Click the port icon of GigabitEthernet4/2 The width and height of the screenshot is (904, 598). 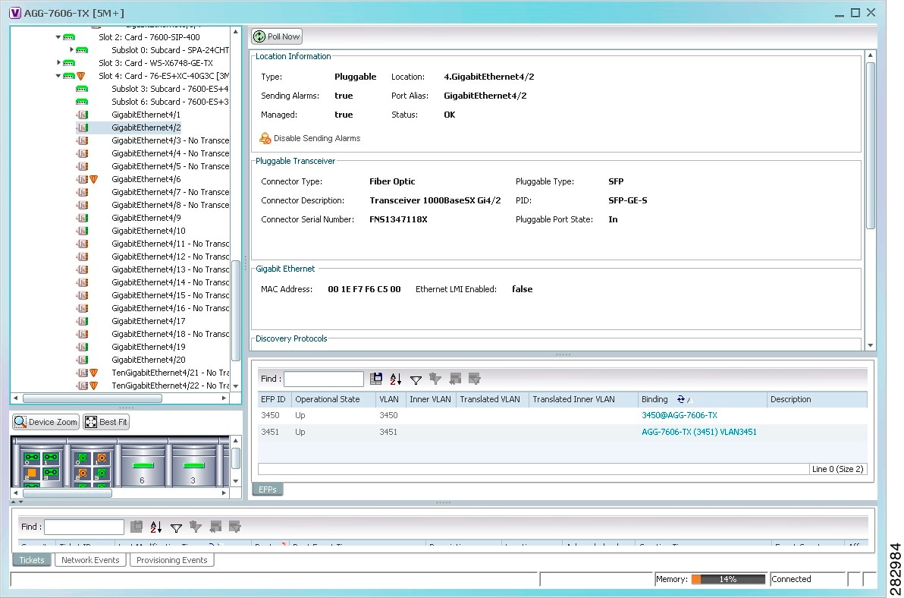[83, 127]
